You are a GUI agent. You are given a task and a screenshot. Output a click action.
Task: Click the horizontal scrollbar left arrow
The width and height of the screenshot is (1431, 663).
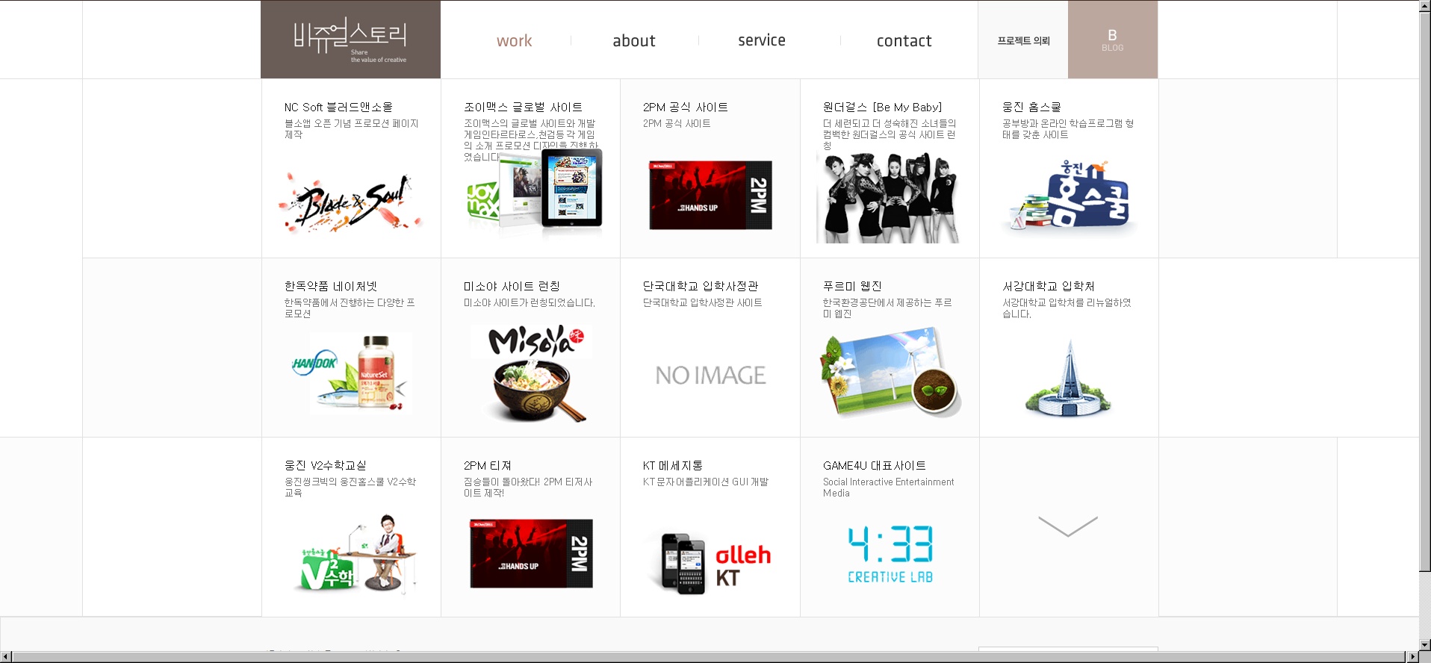click(x=6, y=657)
